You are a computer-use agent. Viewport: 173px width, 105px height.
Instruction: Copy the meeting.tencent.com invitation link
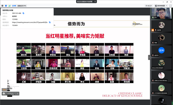pos(50,22)
